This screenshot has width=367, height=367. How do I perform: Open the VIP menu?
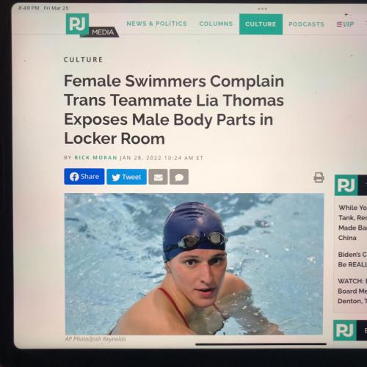coord(345,24)
